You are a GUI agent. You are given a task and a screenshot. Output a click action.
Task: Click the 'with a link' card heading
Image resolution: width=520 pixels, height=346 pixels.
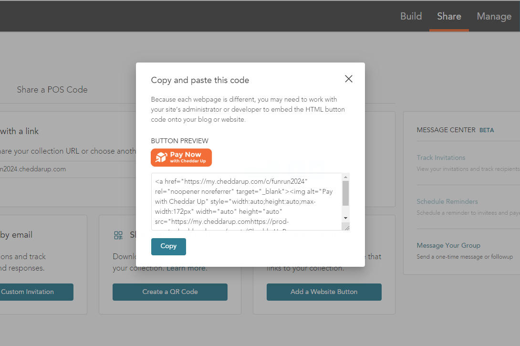point(19,131)
